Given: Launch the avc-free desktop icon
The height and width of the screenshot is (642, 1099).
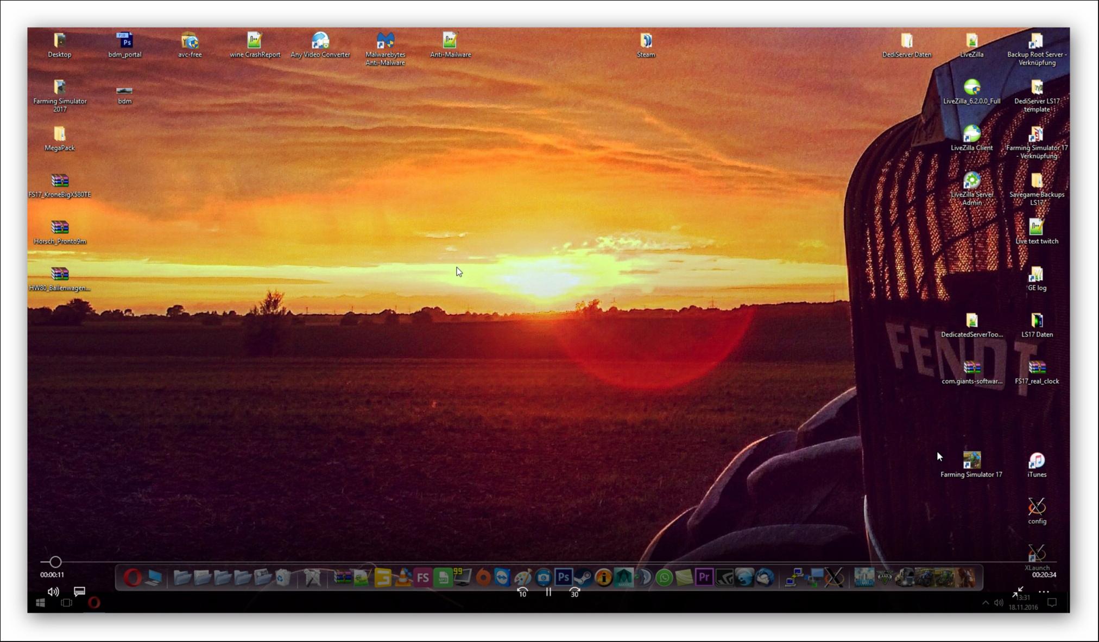Looking at the screenshot, I should (190, 45).
